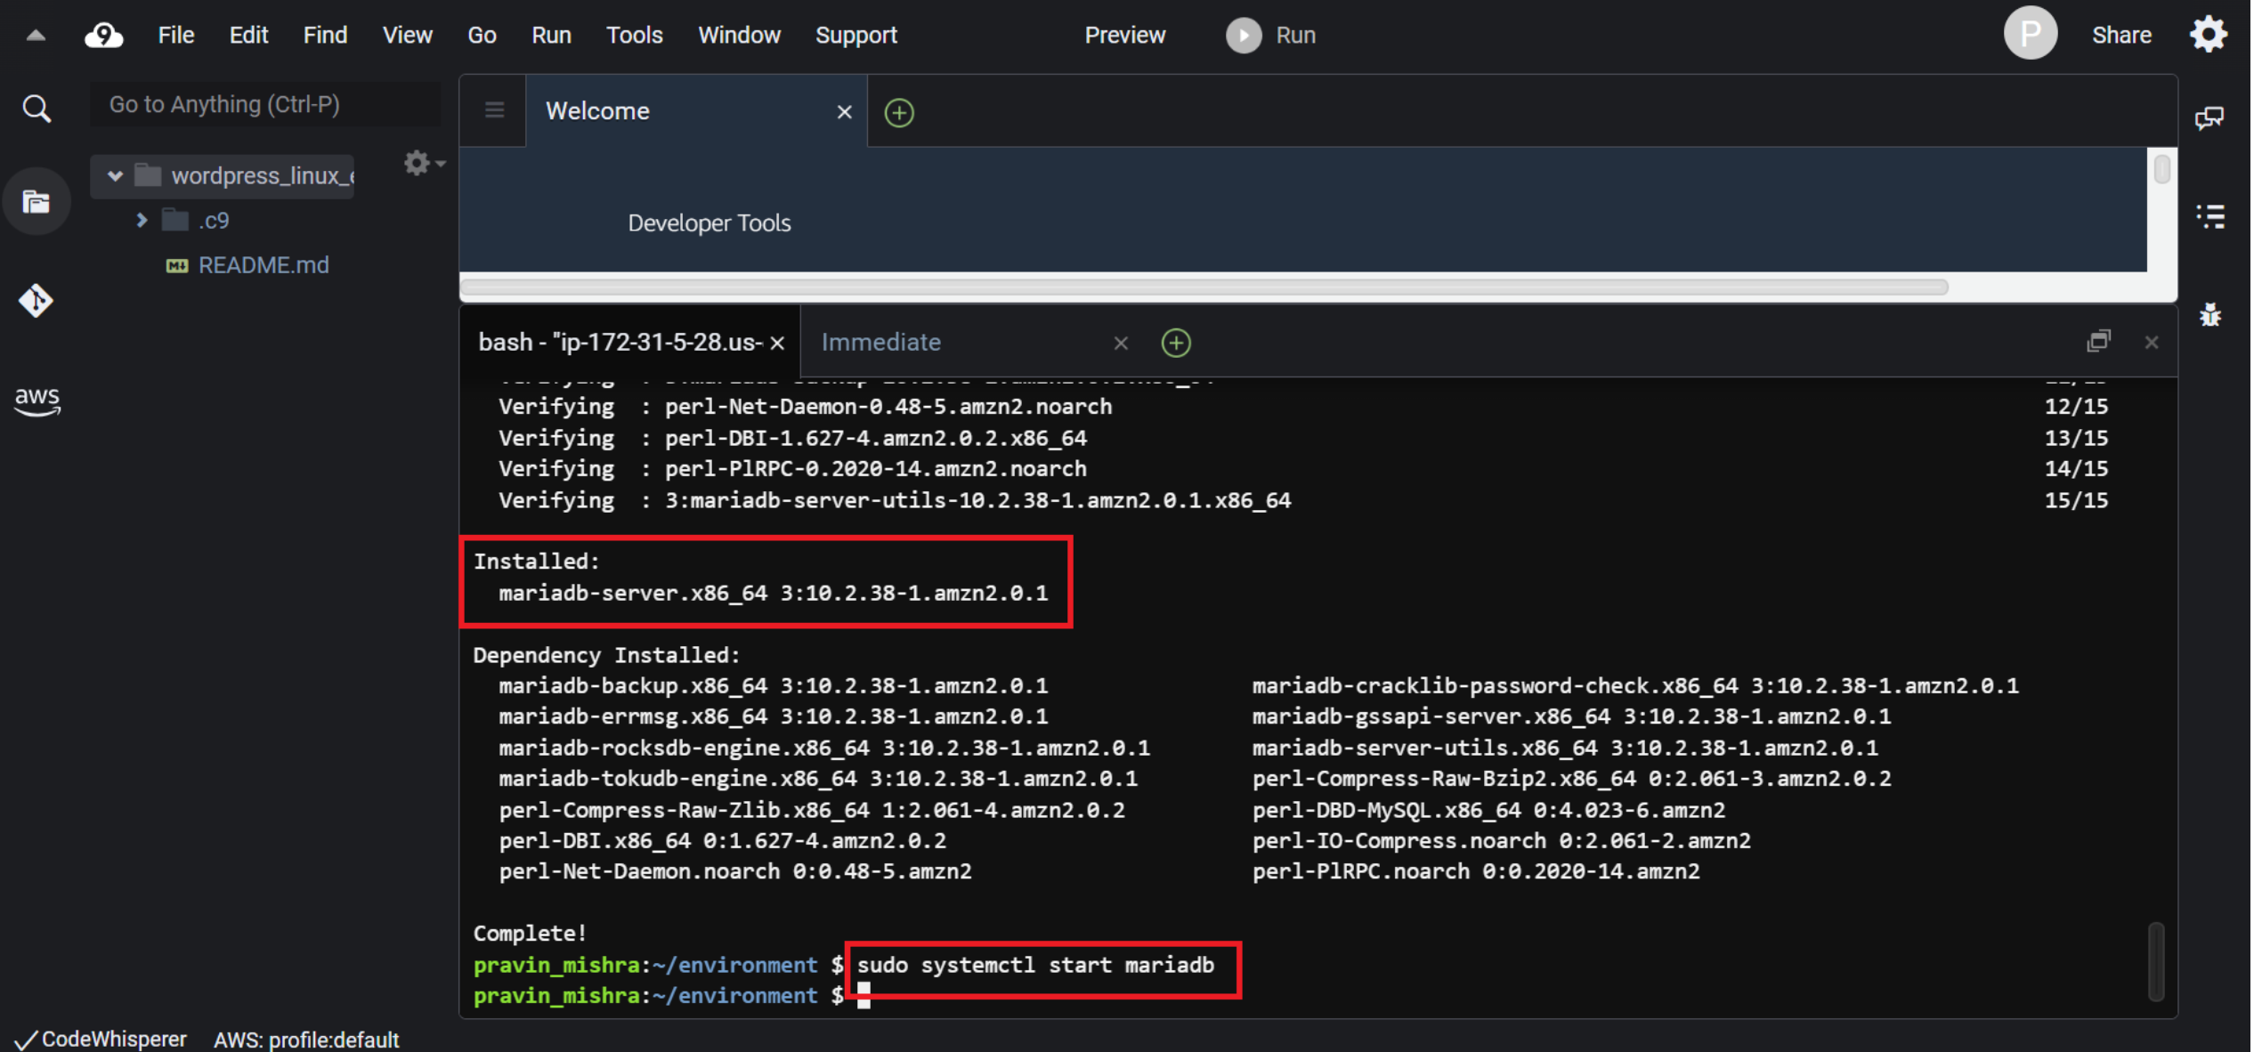Click 'Dependency Installed:' heading text

[x=606, y=655]
